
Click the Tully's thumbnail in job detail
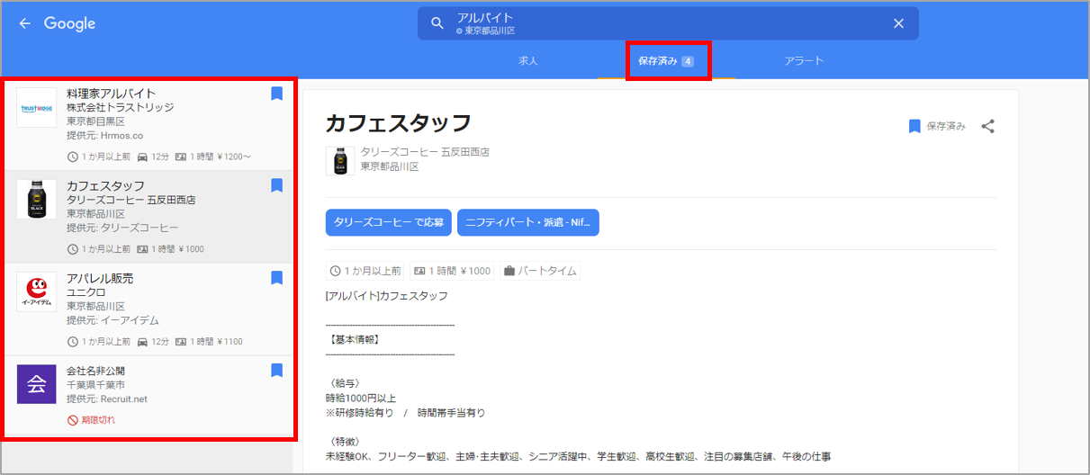[339, 160]
